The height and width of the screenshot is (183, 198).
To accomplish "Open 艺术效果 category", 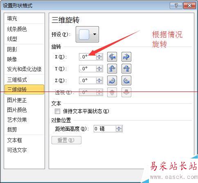I will point(25,120).
